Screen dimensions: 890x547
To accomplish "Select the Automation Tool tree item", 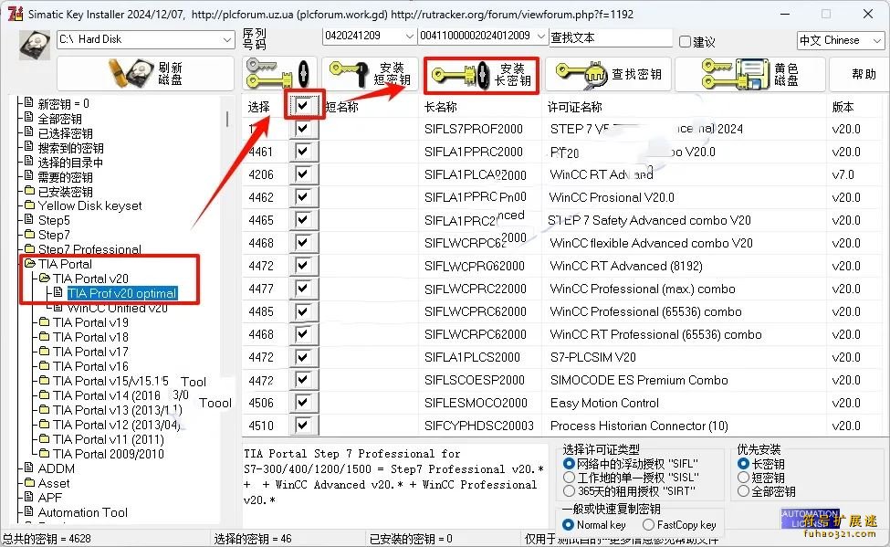I will (82, 512).
